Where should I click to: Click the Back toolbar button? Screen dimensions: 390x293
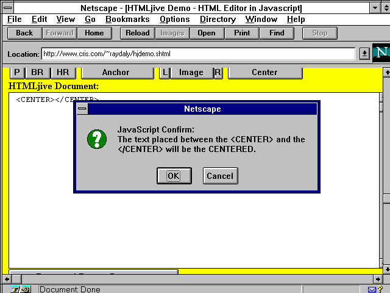[24, 33]
